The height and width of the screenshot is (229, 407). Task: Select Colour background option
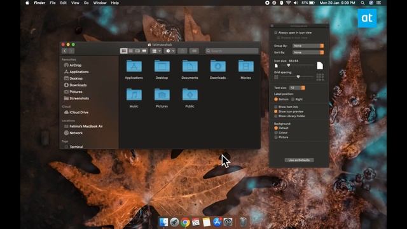pos(276,133)
